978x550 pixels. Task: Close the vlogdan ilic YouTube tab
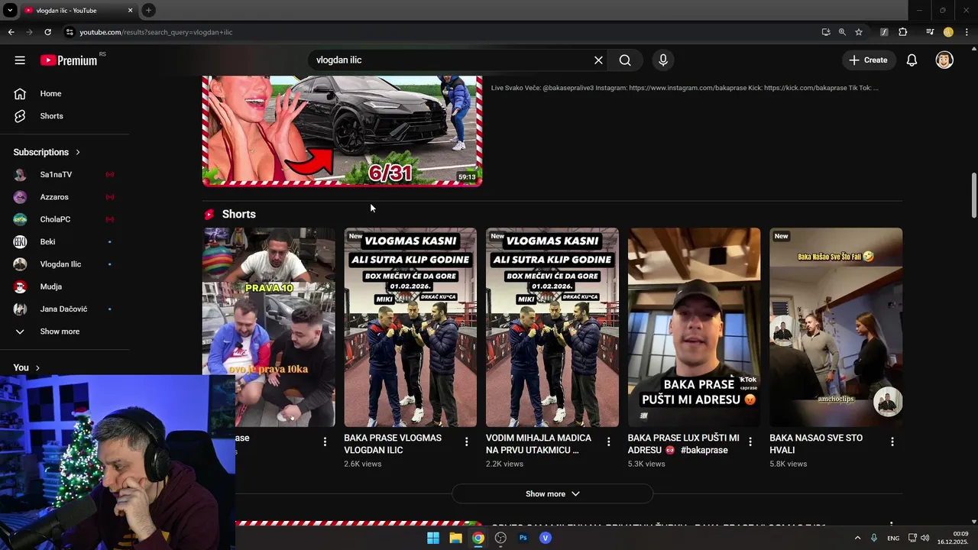coord(130,10)
